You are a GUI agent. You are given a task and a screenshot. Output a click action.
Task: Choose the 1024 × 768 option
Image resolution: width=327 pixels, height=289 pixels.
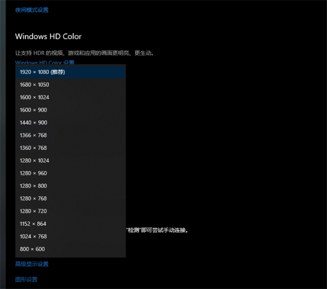coord(70,237)
